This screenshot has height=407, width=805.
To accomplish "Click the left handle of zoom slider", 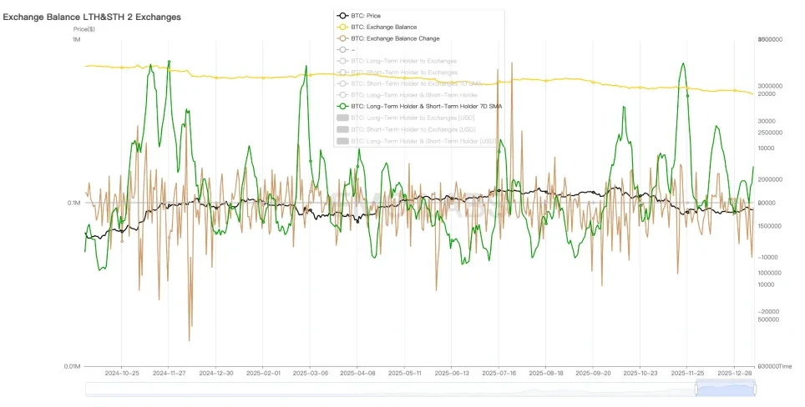I will 696,388.
